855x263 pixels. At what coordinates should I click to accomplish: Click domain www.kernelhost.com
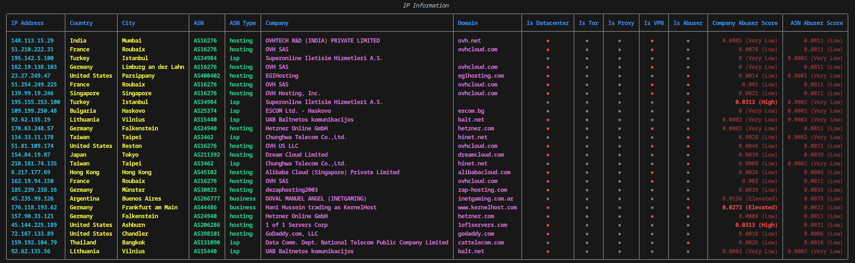click(487, 207)
